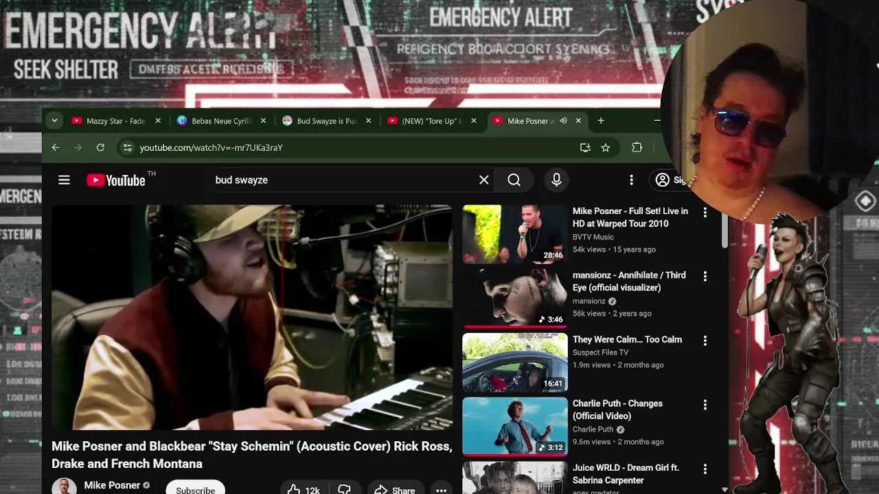Close the (NEW) "Tore Up" tab

click(x=474, y=121)
